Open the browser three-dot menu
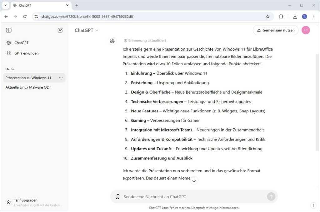The image size is (320, 212). (314, 16)
